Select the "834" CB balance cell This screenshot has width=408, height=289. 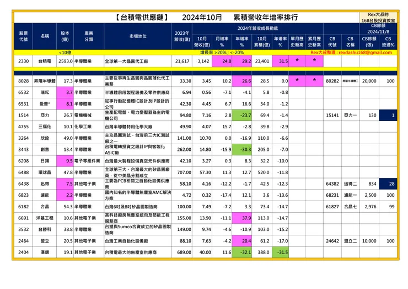(x=369, y=184)
